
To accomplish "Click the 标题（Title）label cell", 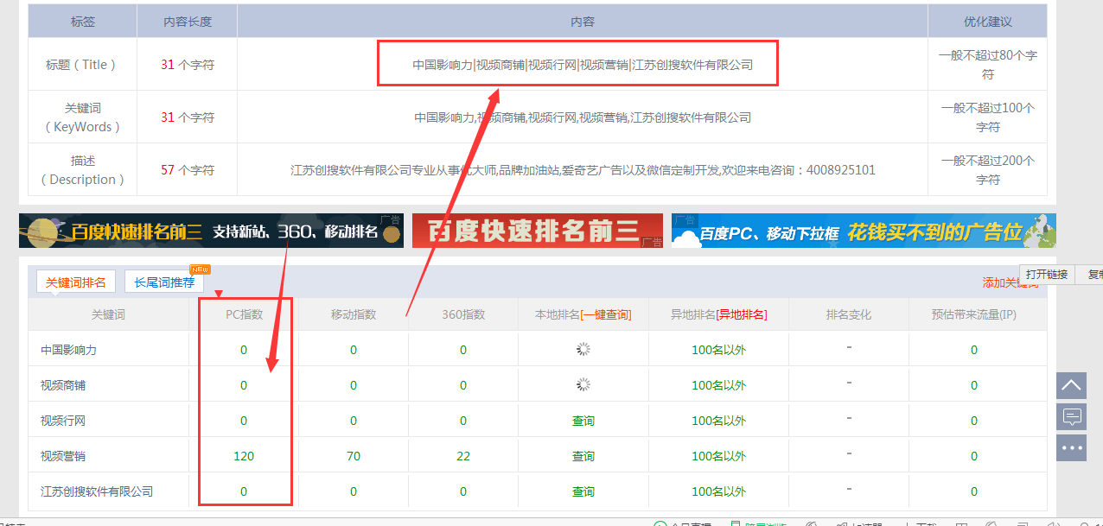I will pyautogui.click(x=81, y=65).
